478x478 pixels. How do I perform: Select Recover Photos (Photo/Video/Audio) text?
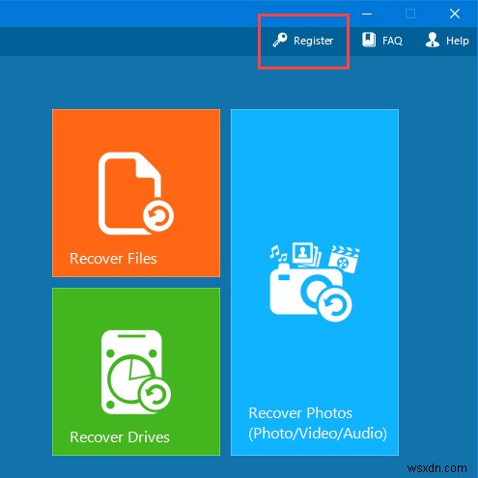(x=318, y=423)
